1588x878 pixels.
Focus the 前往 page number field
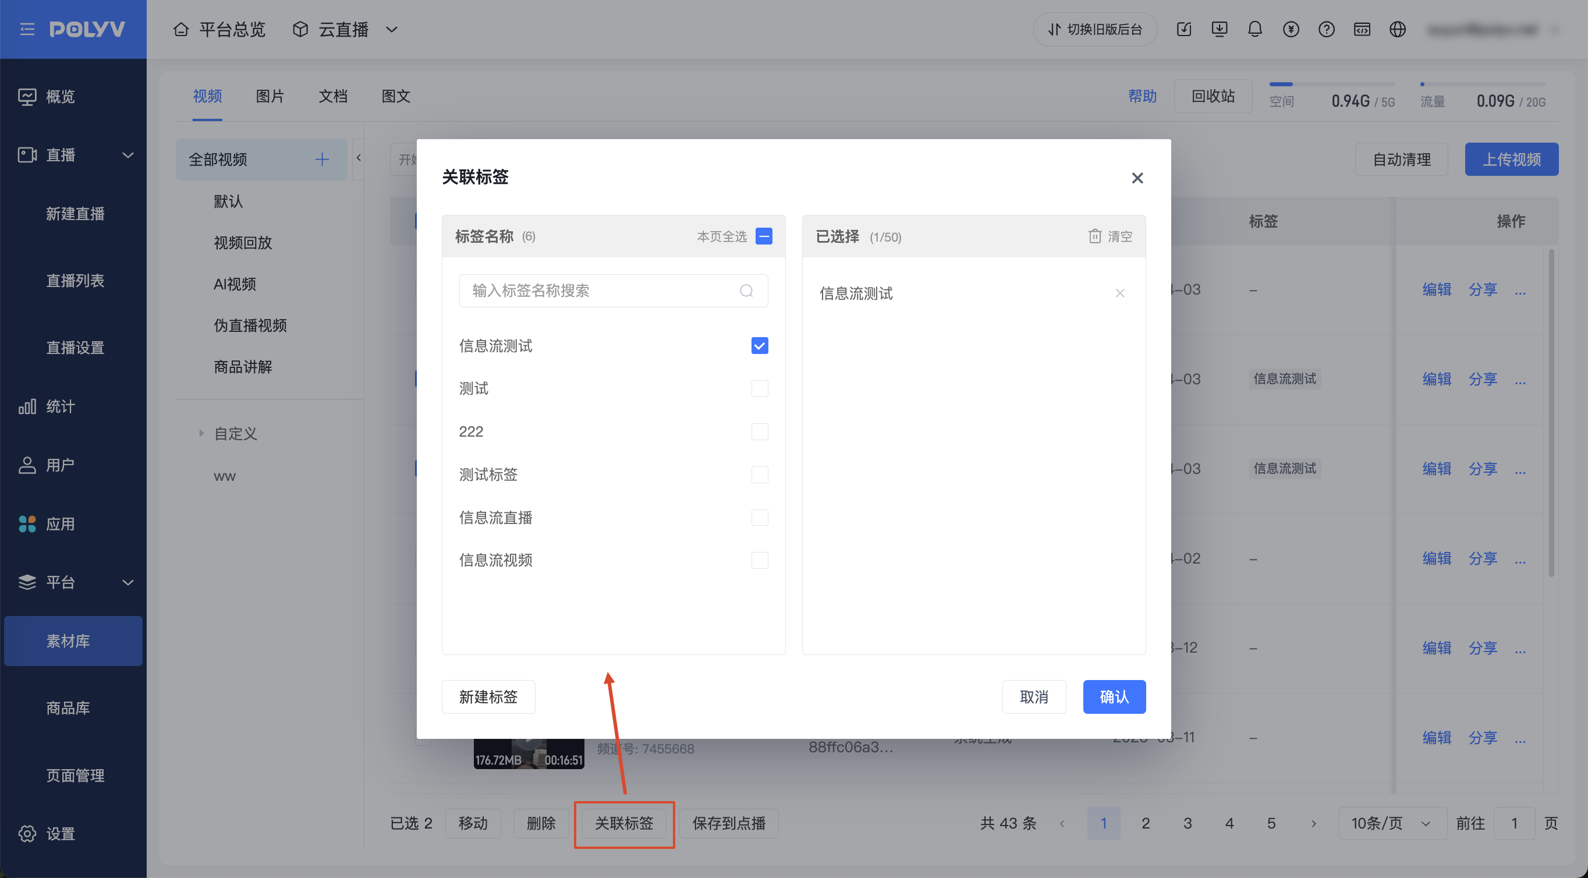pyautogui.click(x=1514, y=823)
